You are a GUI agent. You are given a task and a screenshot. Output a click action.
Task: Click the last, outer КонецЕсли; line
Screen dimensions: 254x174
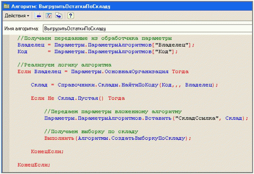(x=34, y=165)
